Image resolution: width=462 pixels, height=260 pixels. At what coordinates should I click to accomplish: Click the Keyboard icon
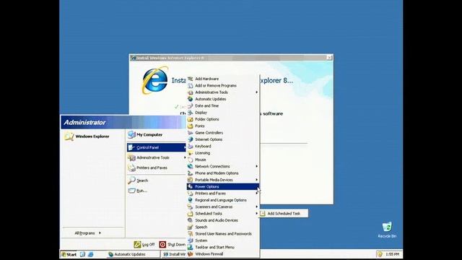coord(191,146)
